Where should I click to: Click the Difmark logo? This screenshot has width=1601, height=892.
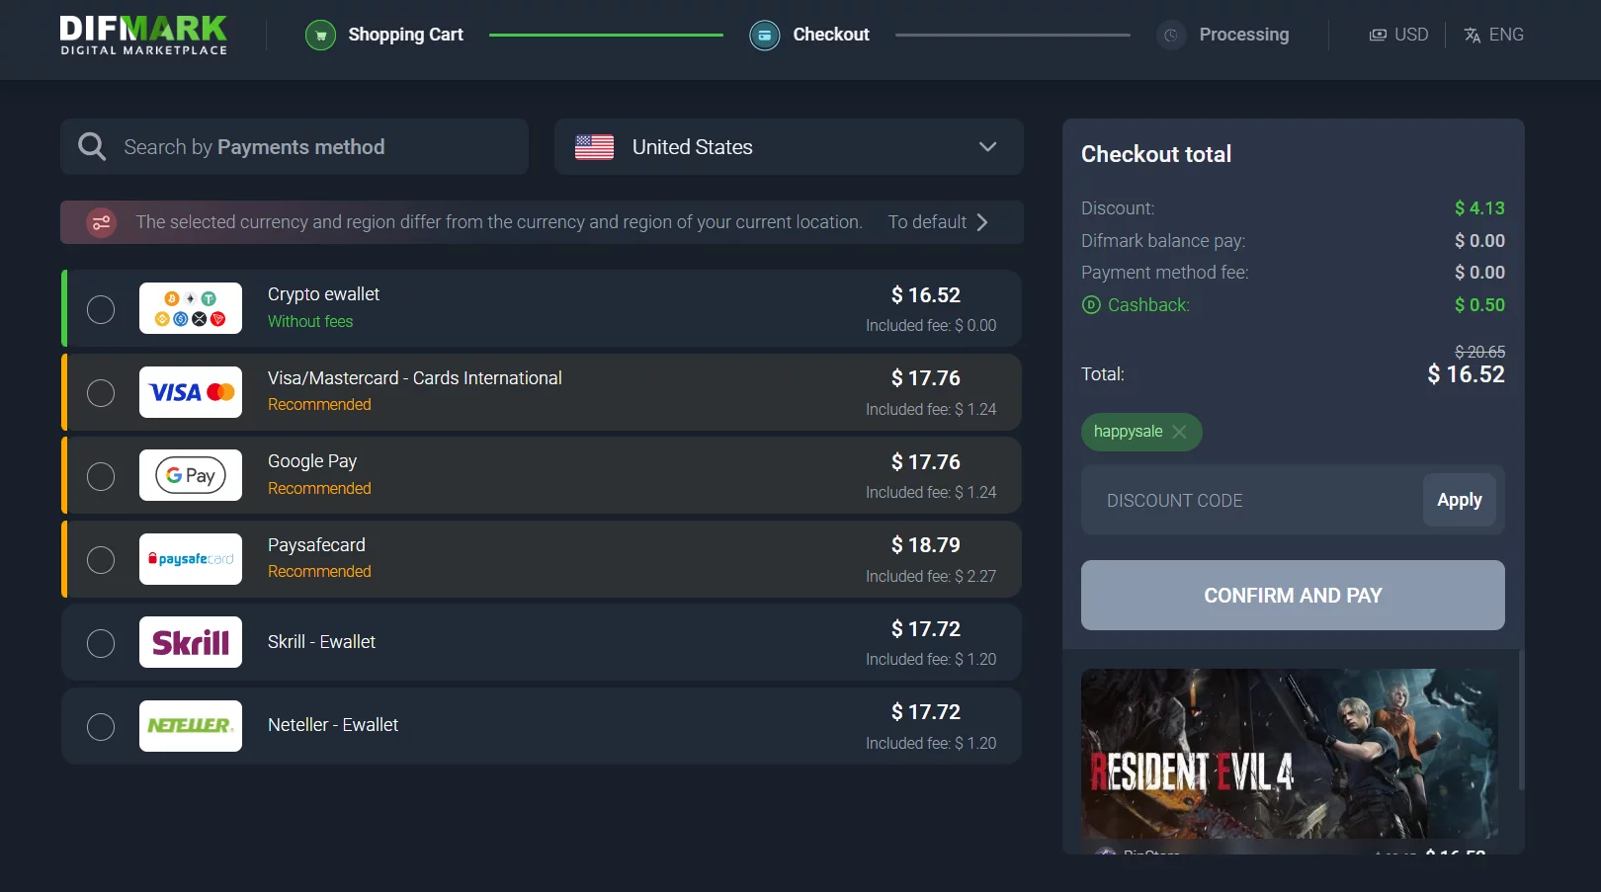click(x=143, y=35)
